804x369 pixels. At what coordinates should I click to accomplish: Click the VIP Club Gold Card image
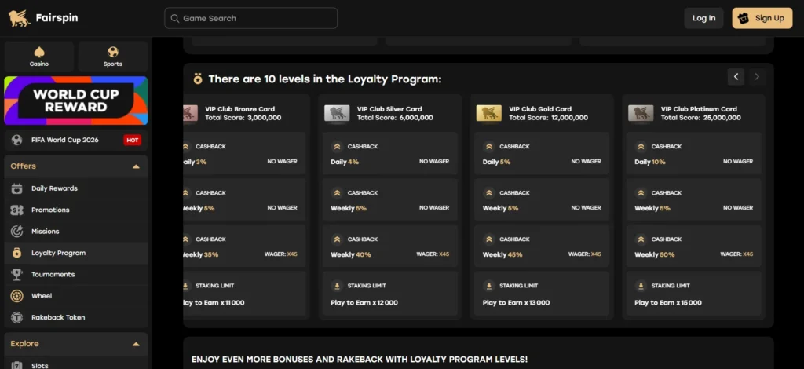[489, 113]
